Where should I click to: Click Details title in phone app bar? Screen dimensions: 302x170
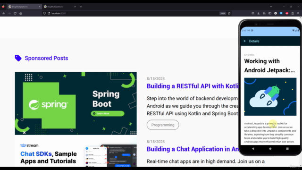(x=254, y=41)
